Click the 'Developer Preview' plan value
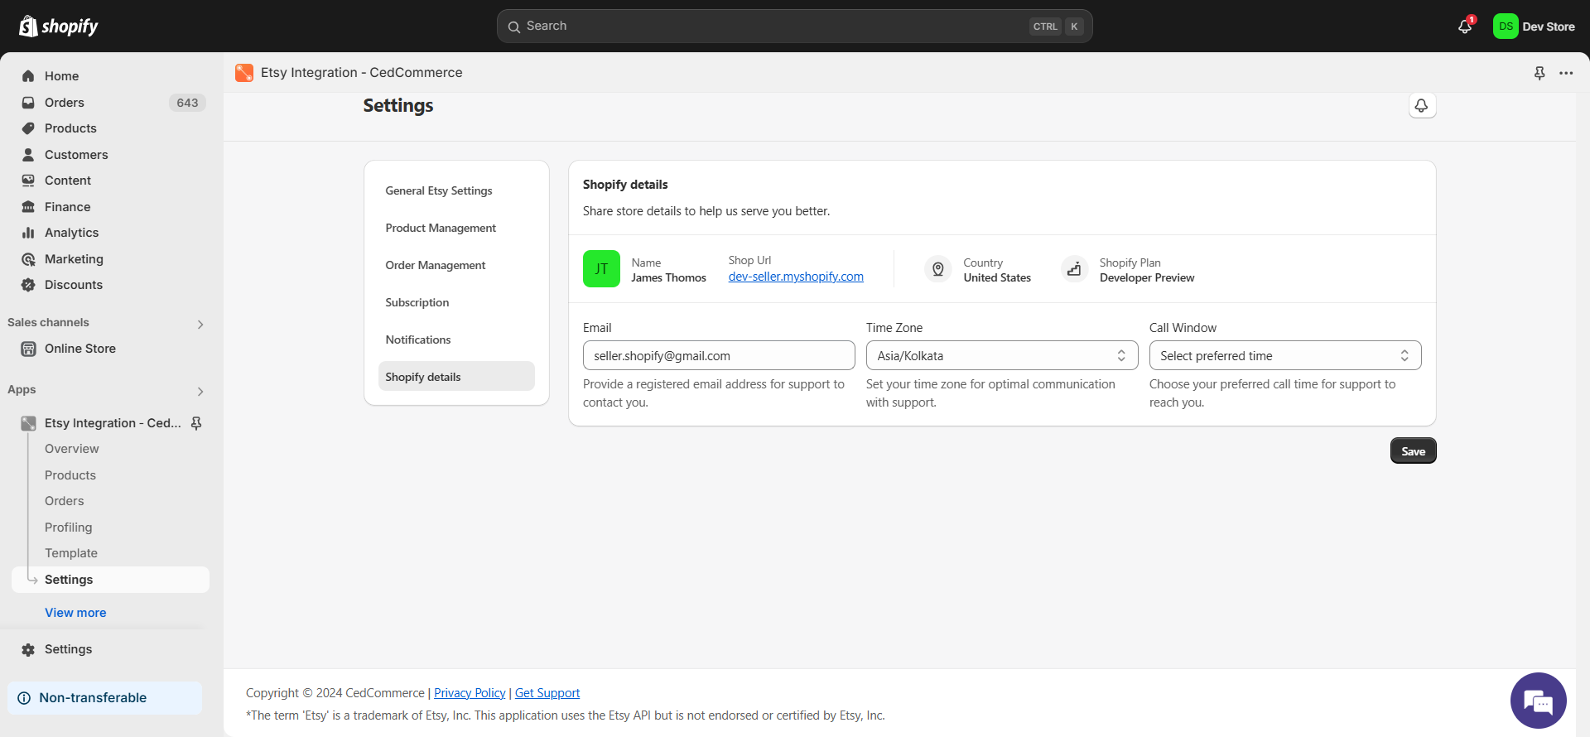1590x737 pixels. 1147,278
